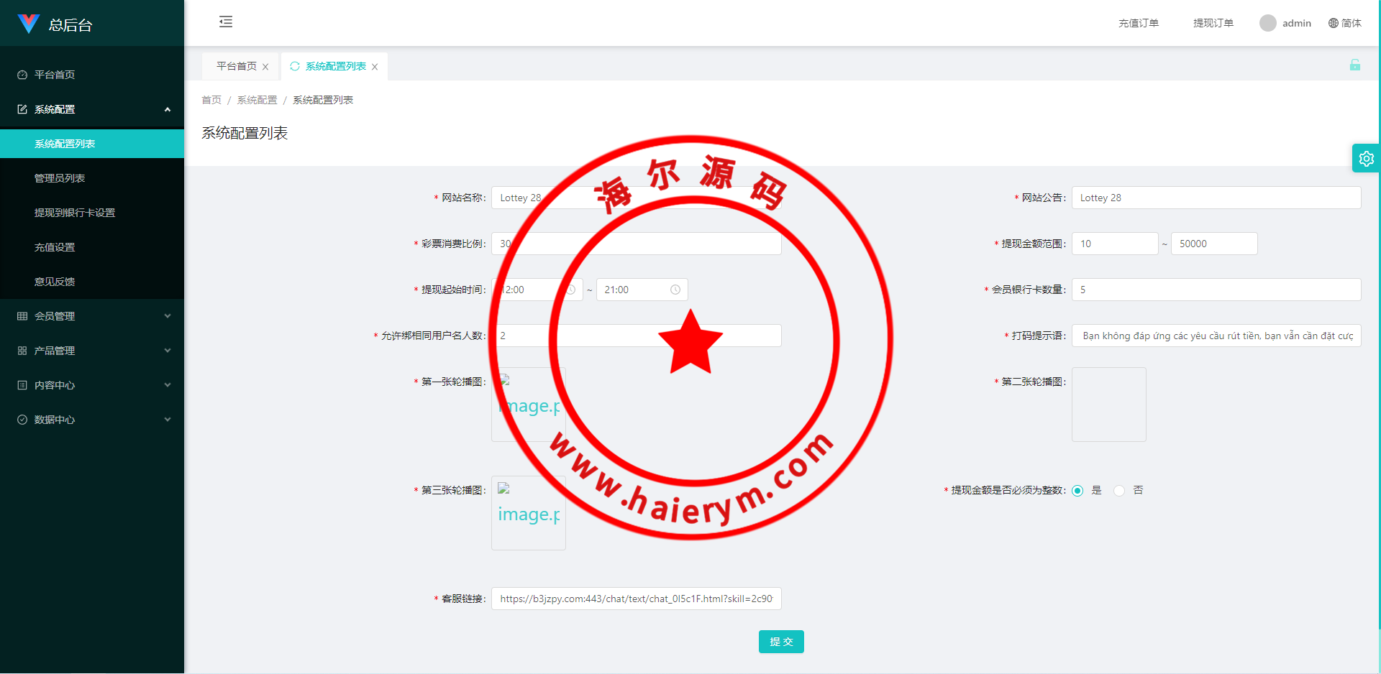
Task: Select 是 radio for integer withdrawal amount
Action: click(x=1077, y=491)
